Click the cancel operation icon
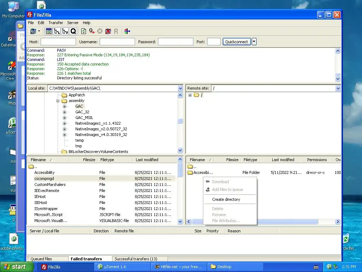Screen dimensions: 362x272 (x=100, y=31)
